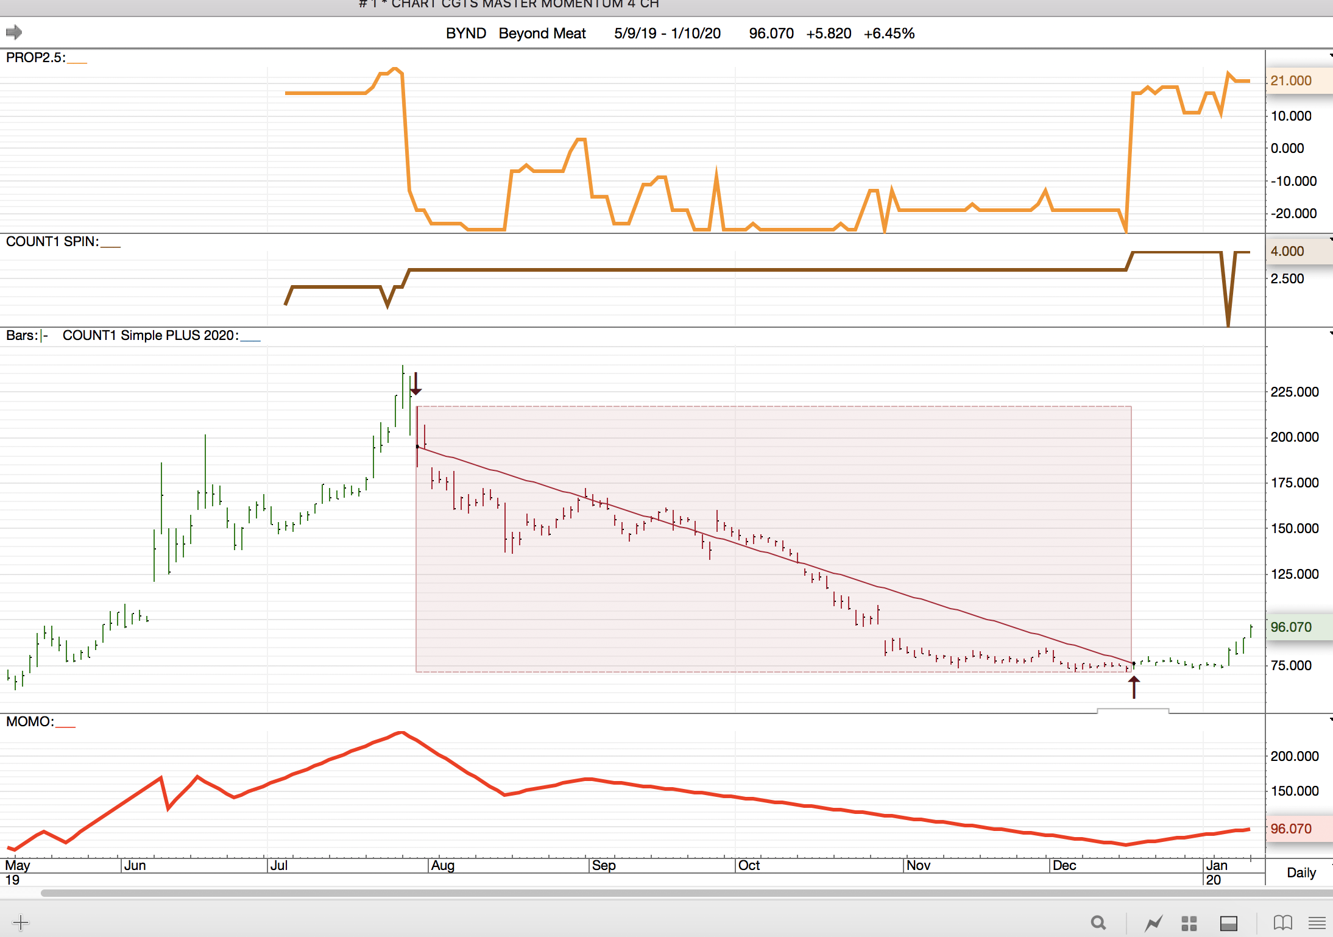Click the search magnifier icon
Image resolution: width=1333 pixels, height=937 pixels.
pos(1098,923)
